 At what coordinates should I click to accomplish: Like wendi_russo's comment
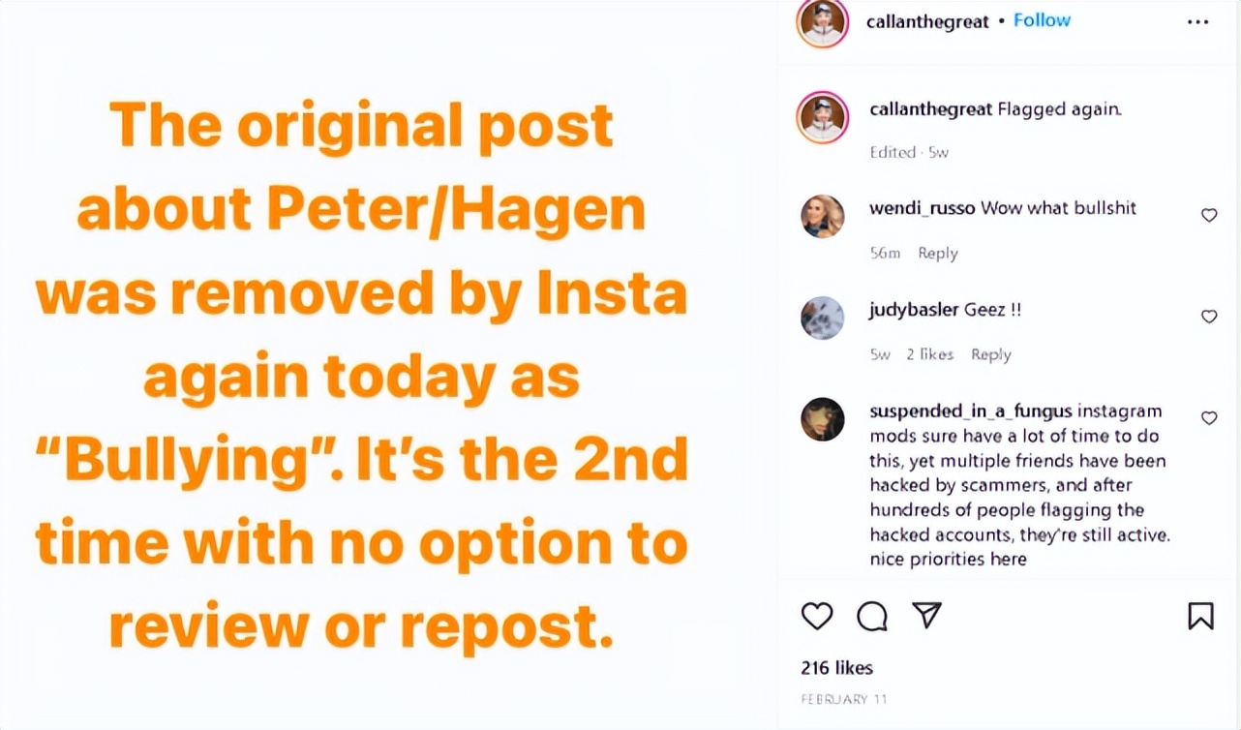1209,215
